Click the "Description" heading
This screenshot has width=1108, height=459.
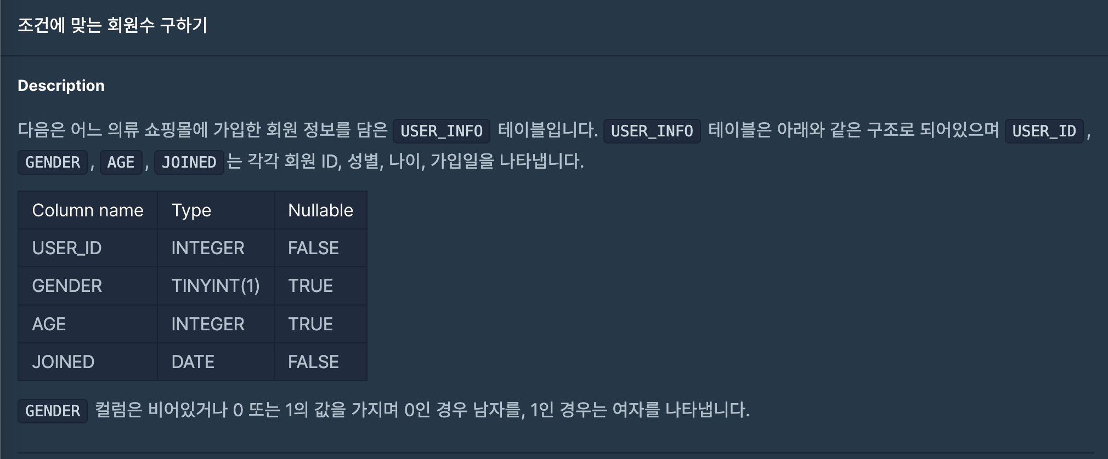tap(61, 85)
